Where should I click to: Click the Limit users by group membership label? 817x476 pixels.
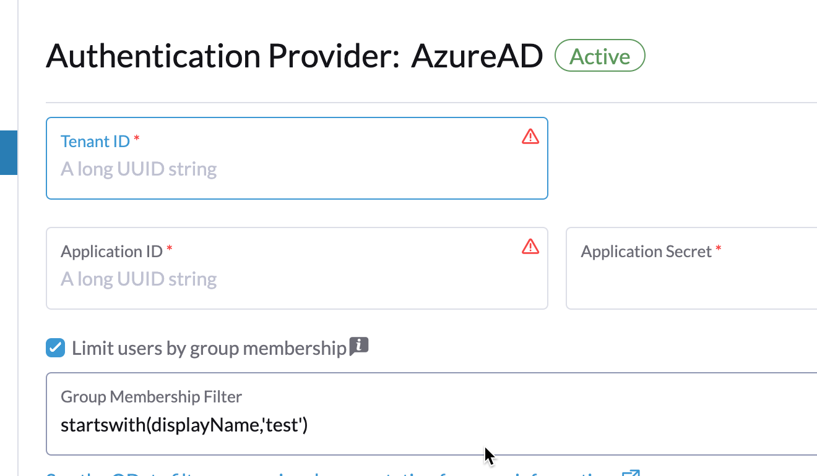point(209,347)
